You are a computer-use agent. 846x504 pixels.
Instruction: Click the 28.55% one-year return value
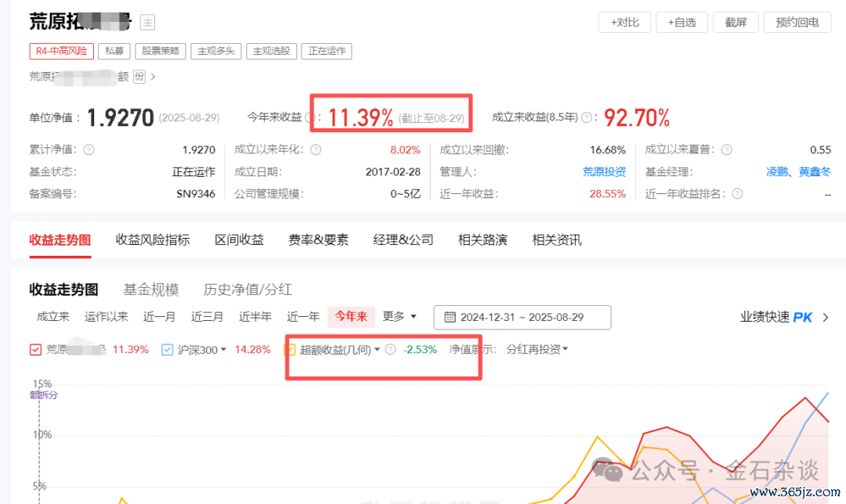pos(608,194)
